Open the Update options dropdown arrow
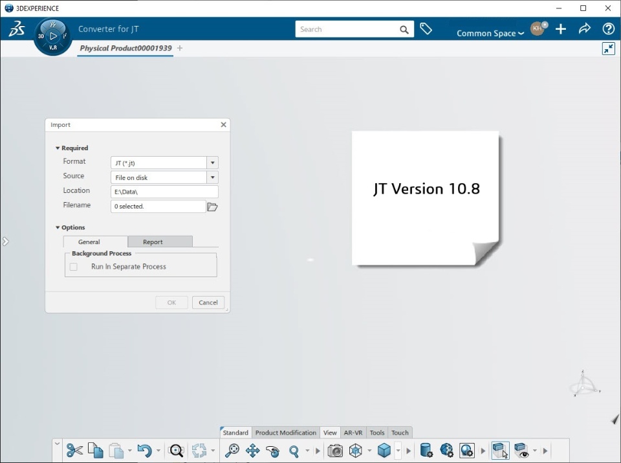This screenshot has width=621, height=463. (213, 451)
